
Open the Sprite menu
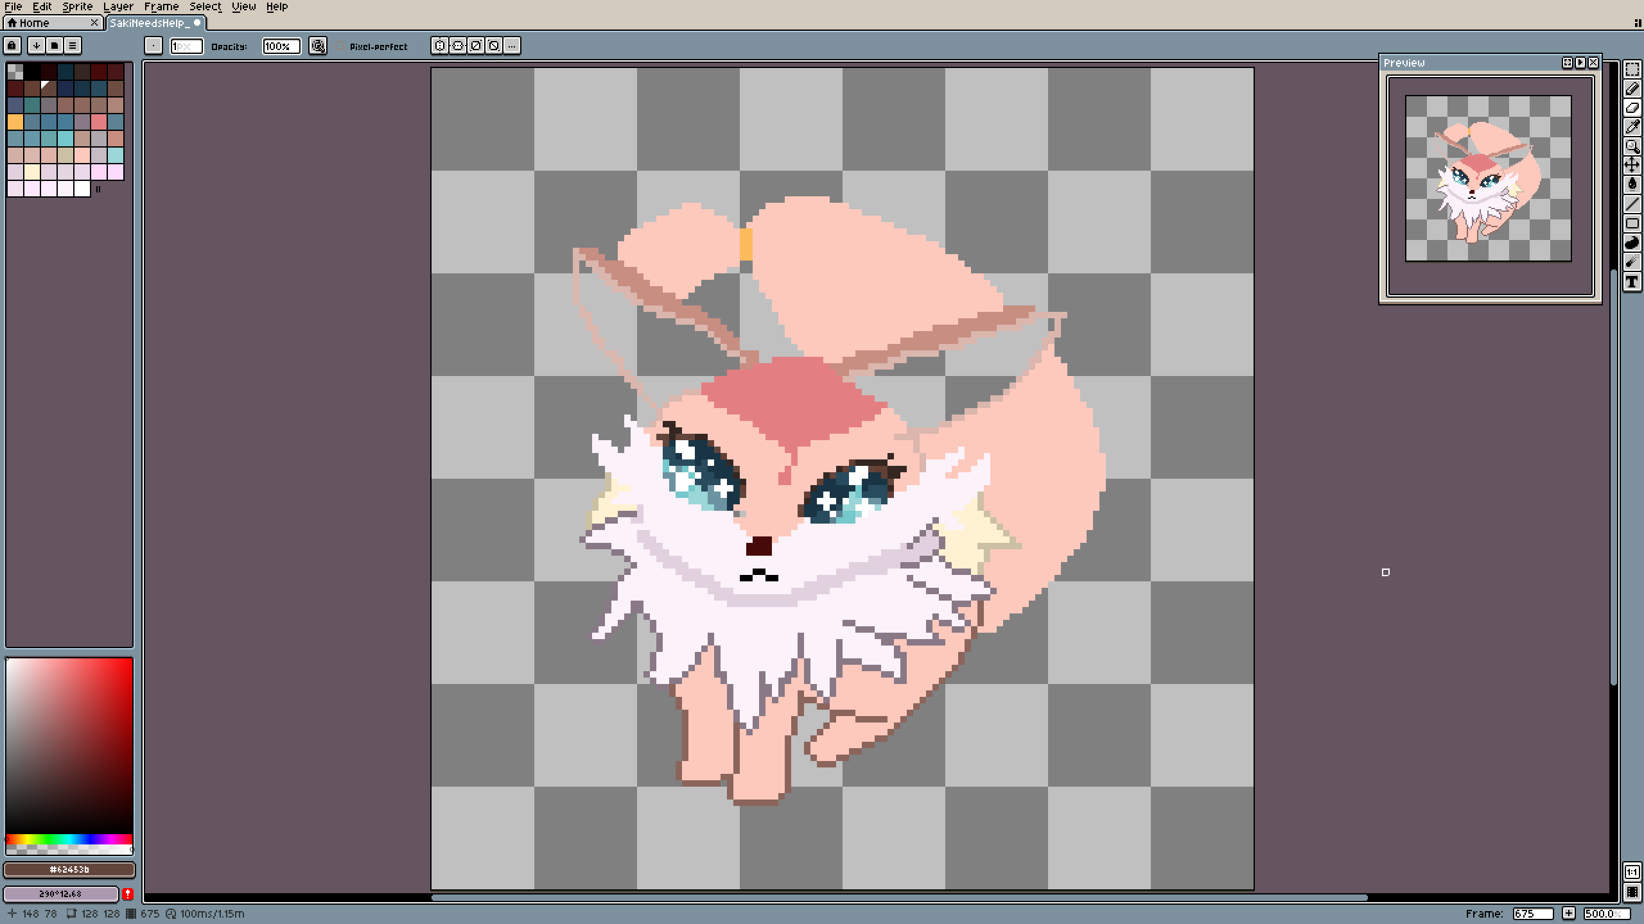[78, 6]
